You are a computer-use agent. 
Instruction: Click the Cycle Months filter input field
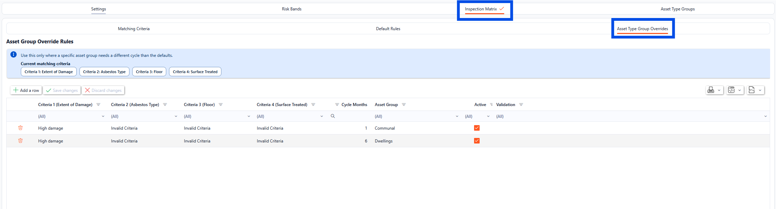352,116
